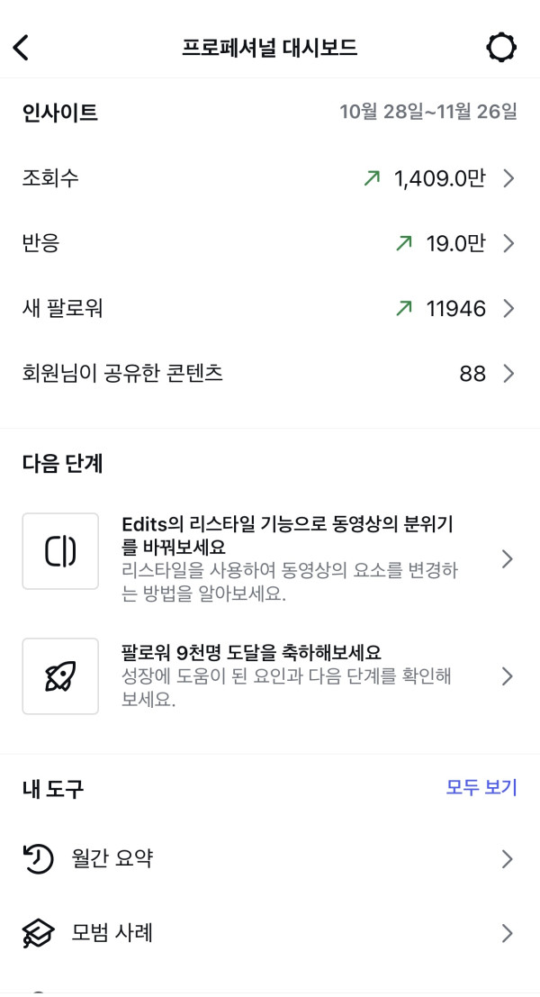Open chevron for 회원님이 공유한 콘텐츠
540x997 pixels.
click(508, 374)
